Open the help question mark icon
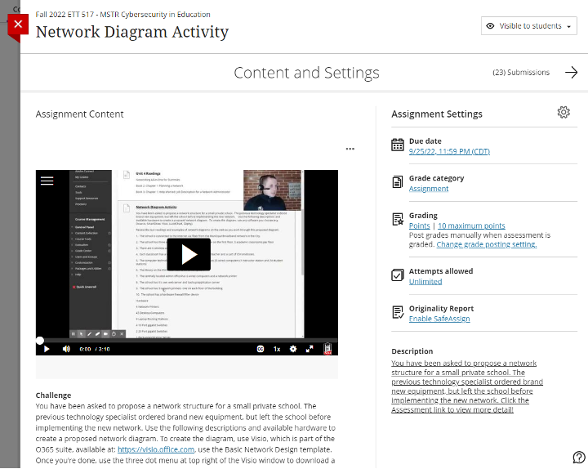Image resolution: width=588 pixels, height=469 pixels. 579,457
